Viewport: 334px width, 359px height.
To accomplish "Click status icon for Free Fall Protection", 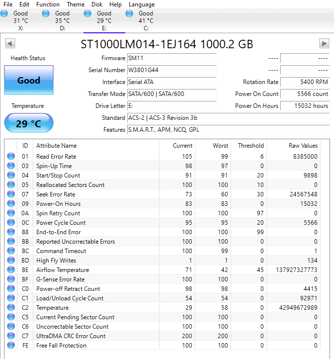I will tap(11, 345).
